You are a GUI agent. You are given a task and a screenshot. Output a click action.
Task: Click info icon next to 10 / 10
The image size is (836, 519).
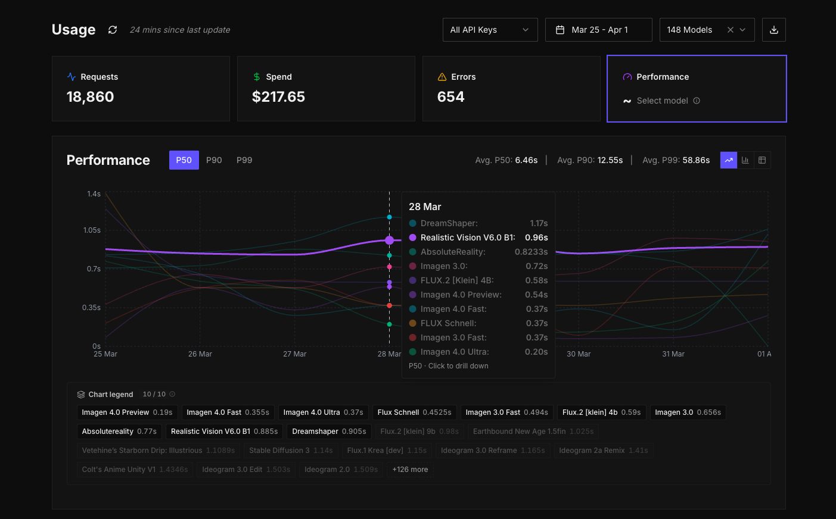pyautogui.click(x=172, y=394)
